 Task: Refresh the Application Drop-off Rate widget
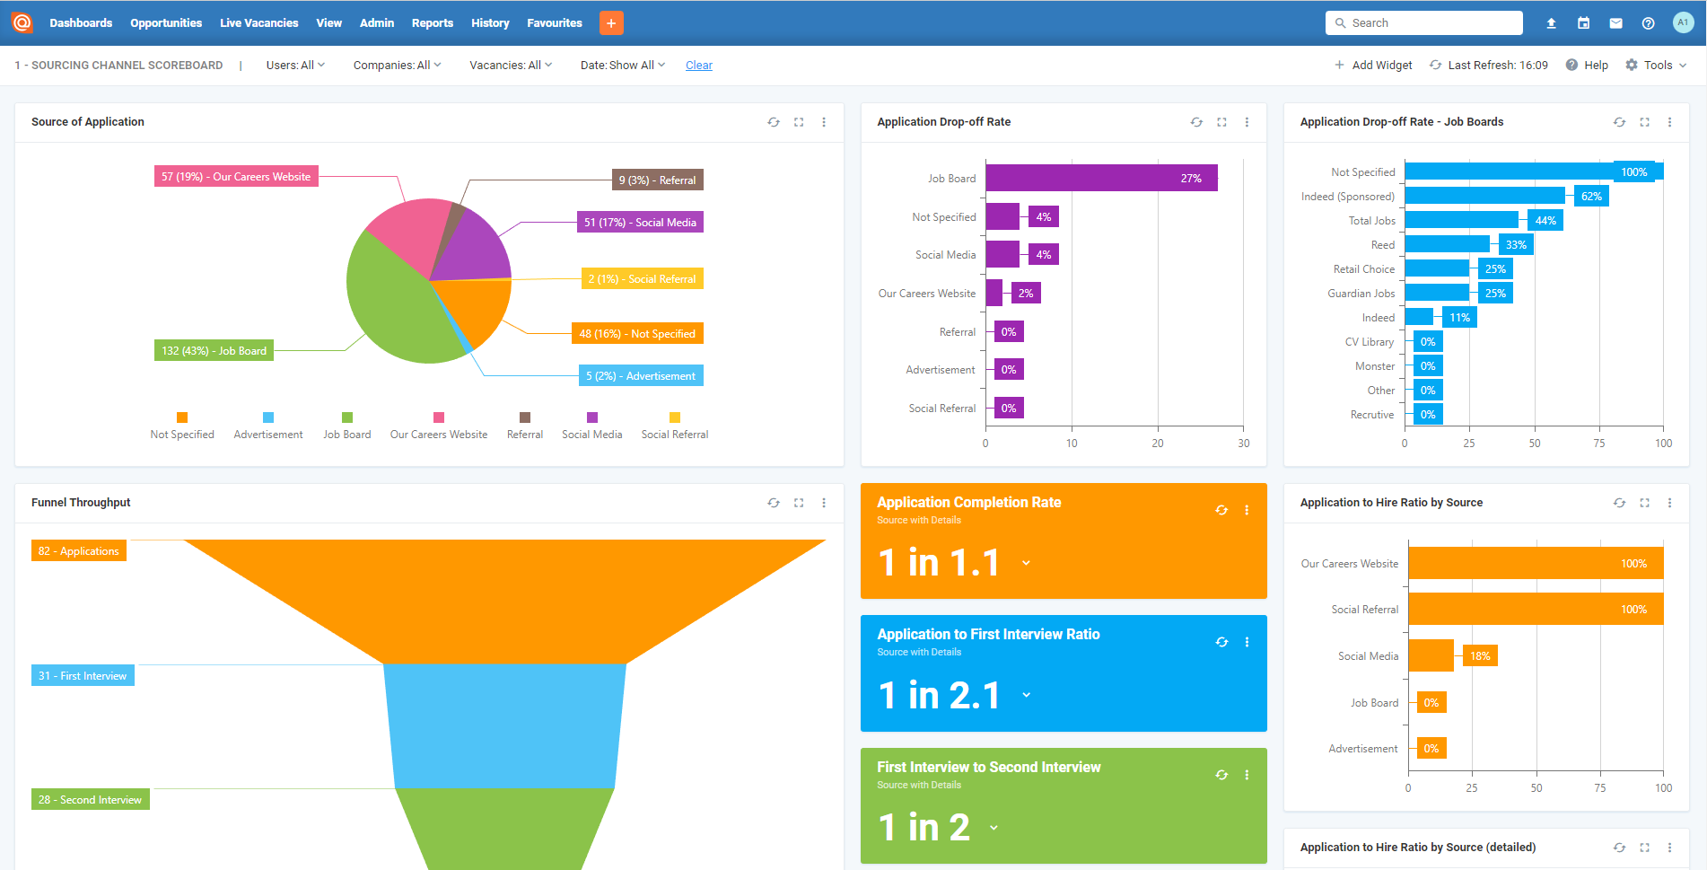tap(1196, 122)
